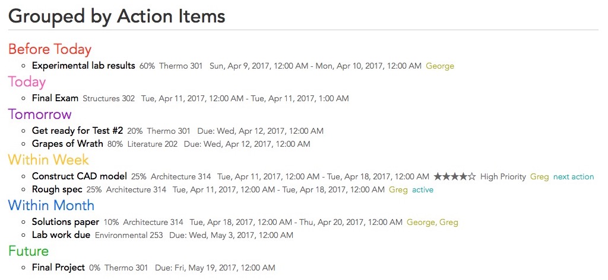Viewport: 608px width, 280px height.
Task: Open the Grapes of Wrath task
Action: (68, 144)
